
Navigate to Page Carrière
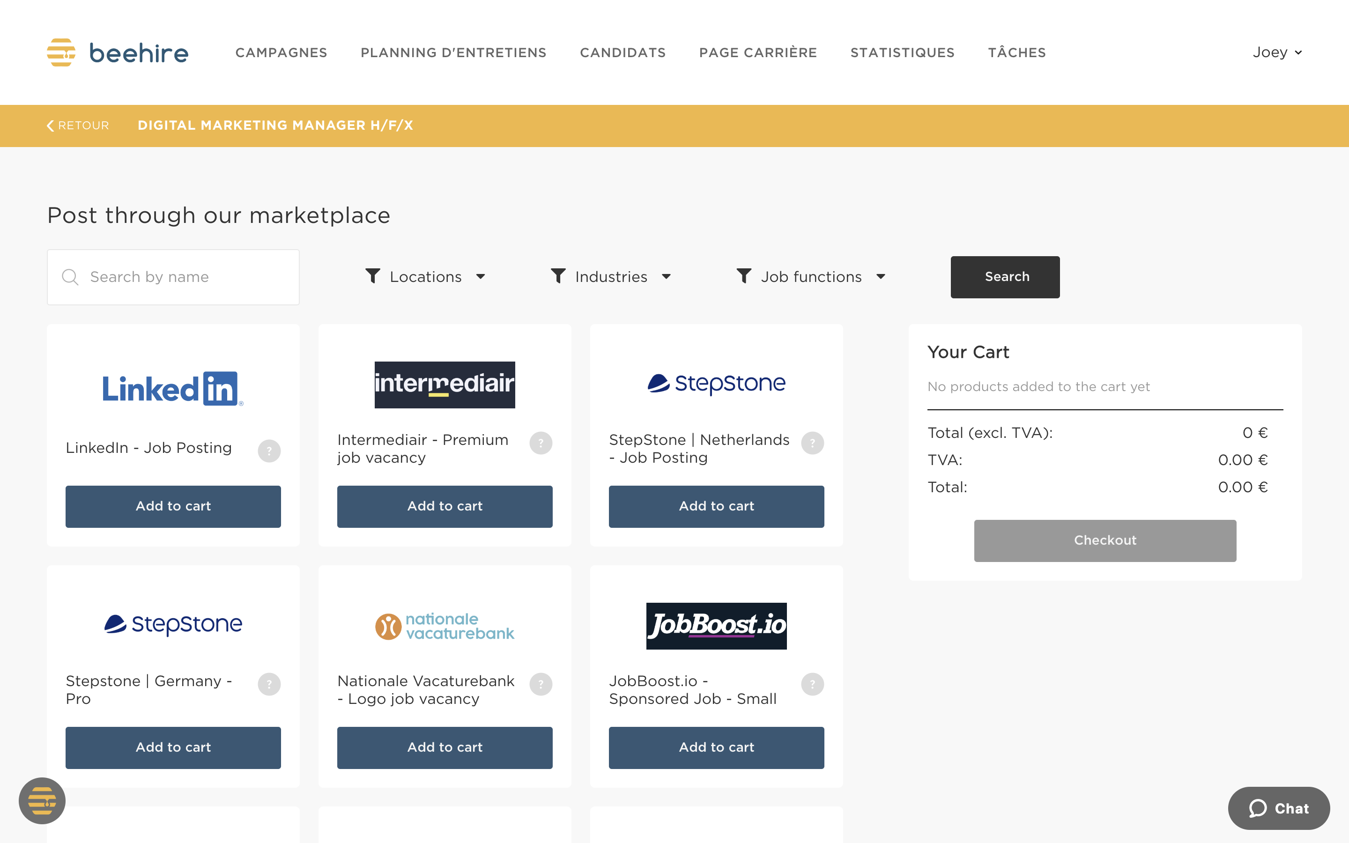pos(758,52)
